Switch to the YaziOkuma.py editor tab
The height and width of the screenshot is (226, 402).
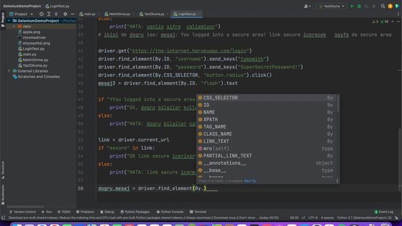[152, 14]
